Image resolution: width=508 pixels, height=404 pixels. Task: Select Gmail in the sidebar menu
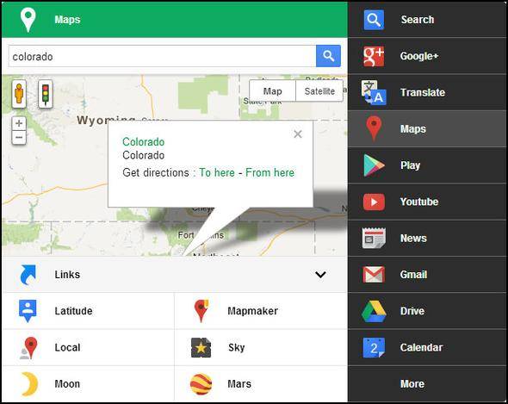click(428, 275)
